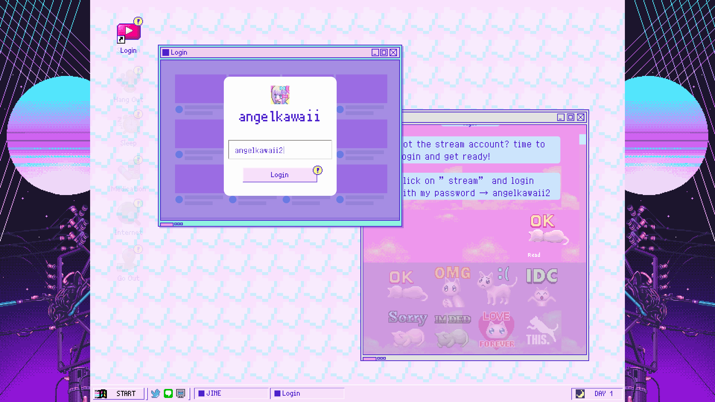The image size is (715, 402).
Task: Click the password input field
Action: (x=280, y=150)
